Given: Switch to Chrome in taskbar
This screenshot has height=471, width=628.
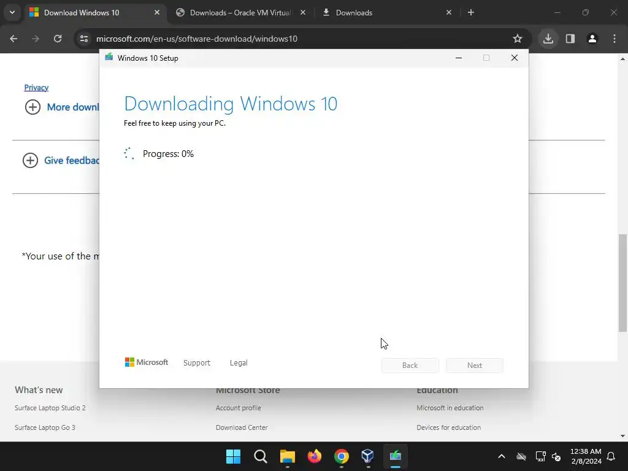Looking at the screenshot, I should (341, 456).
